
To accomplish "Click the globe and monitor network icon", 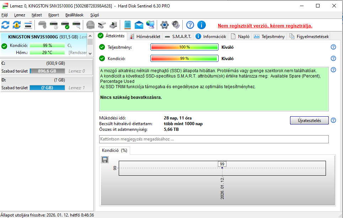I will point(150,25).
